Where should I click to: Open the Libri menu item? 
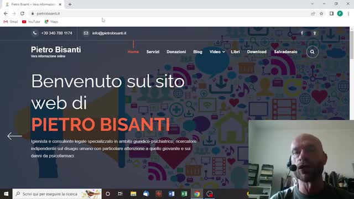[x=235, y=51]
